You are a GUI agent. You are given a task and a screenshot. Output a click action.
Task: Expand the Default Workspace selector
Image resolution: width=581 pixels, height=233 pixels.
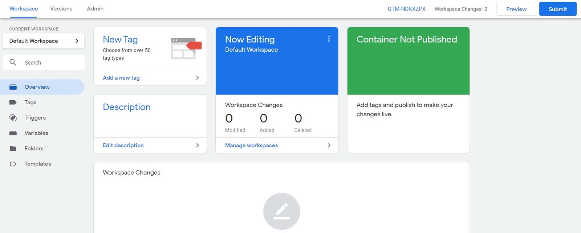tap(44, 41)
